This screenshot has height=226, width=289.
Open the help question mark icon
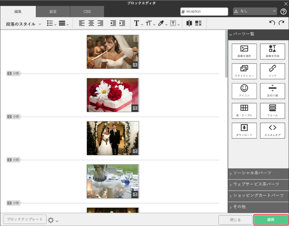click(x=283, y=12)
